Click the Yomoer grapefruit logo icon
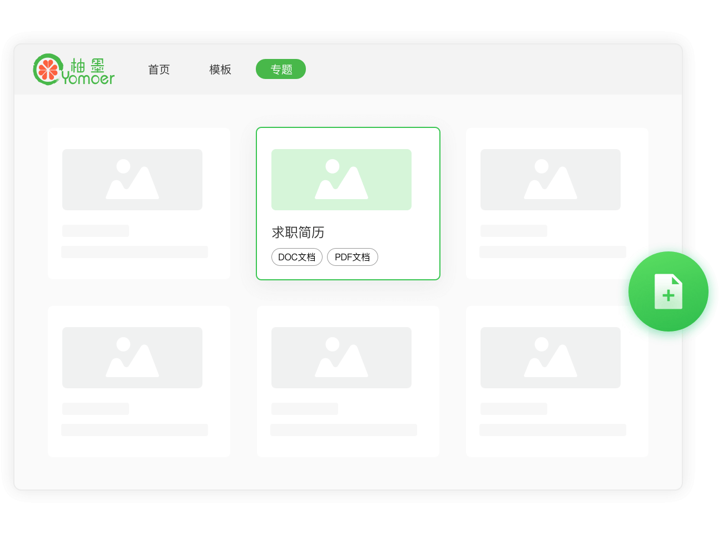The image size is (723, 534). [47, 70]
